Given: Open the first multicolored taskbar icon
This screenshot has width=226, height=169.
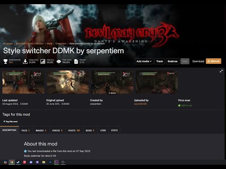Looking at the screenshot, I should tap(5, 162).
